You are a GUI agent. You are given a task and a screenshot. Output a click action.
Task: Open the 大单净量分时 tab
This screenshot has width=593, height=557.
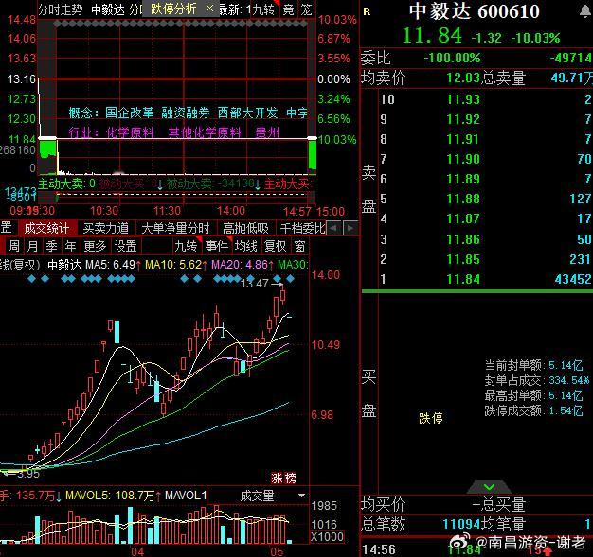(175, 228)
